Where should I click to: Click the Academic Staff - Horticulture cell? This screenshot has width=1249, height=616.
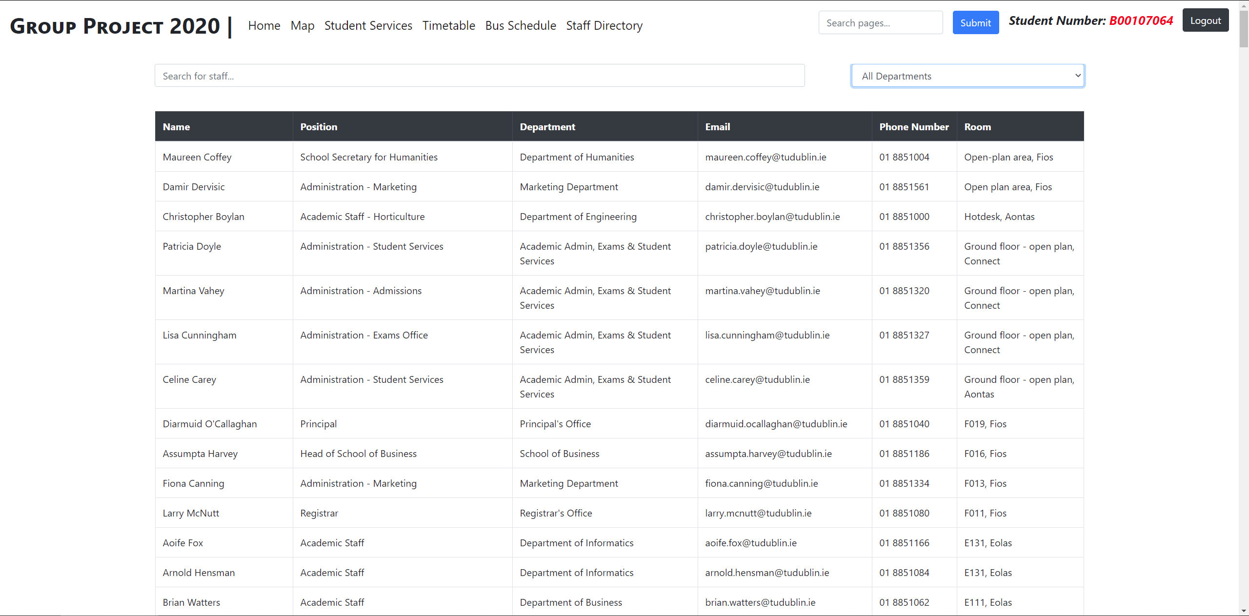pyautogui.click(x=403, y=216)
